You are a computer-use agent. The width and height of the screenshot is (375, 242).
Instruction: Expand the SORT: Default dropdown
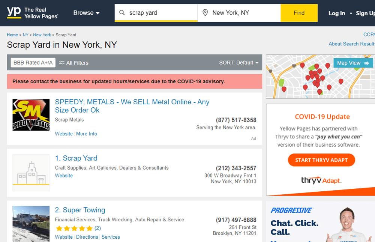click(238, 63)
